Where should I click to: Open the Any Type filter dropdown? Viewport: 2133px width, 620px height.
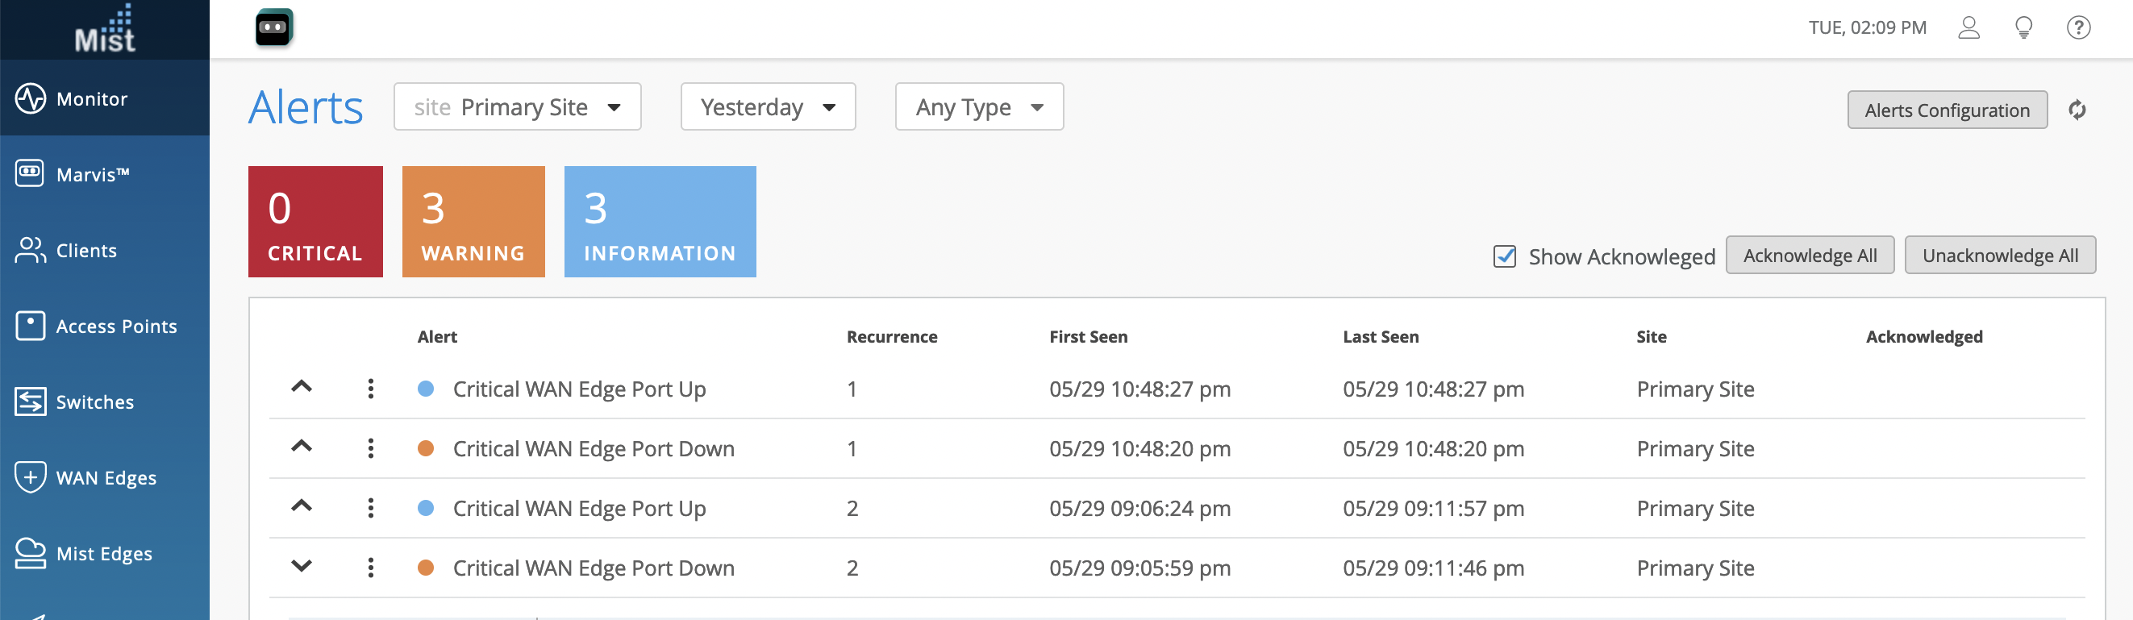(x=979, y=106)
